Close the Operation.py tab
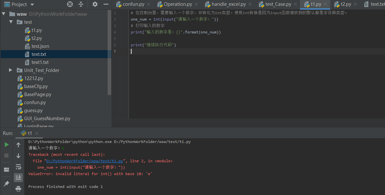385x195 pixels. coord(196,4)
